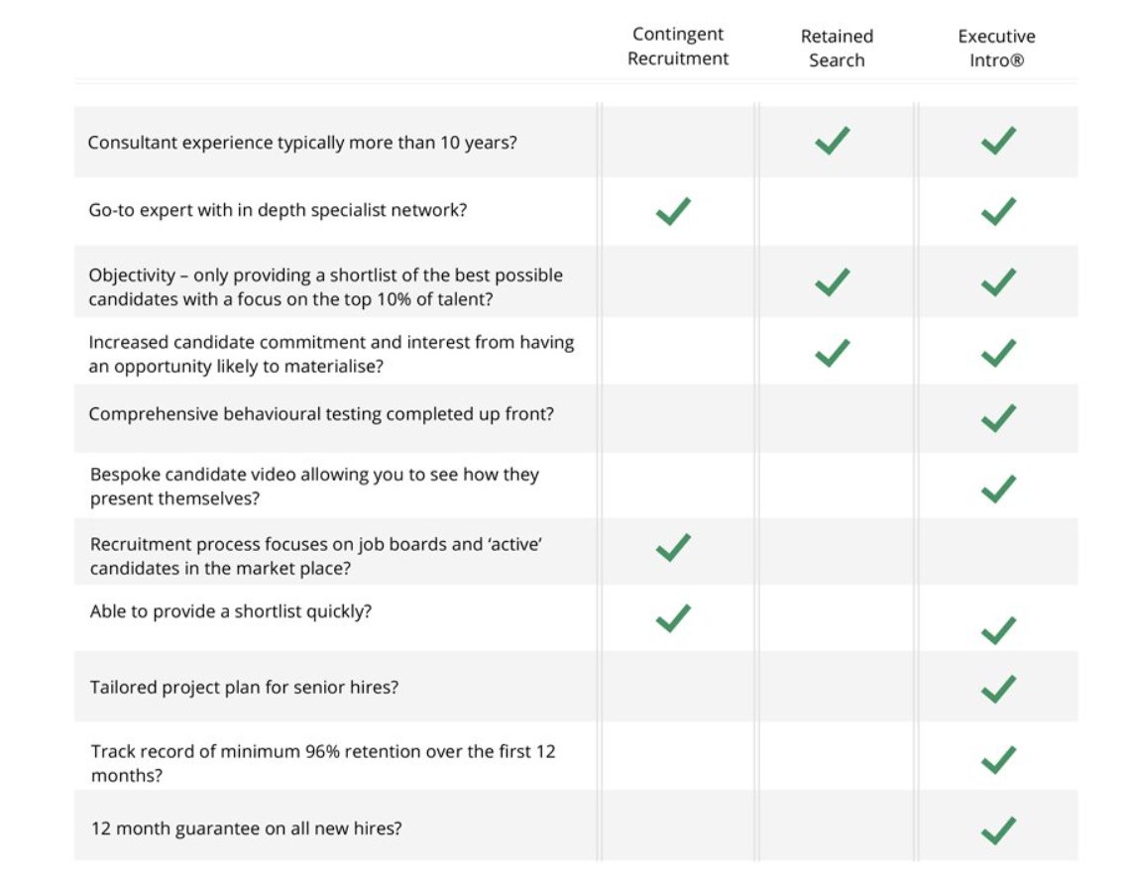Click Executive Intro checkmark for 12 month guarantee

point(998,830)
